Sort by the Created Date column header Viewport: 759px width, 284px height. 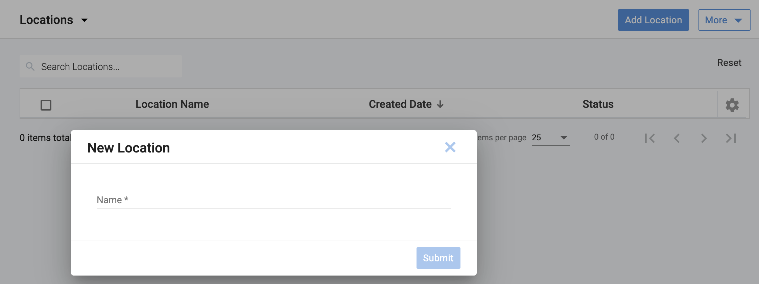click(400, 104)
